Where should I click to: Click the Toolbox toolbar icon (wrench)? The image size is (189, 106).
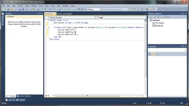pos(144,9)
